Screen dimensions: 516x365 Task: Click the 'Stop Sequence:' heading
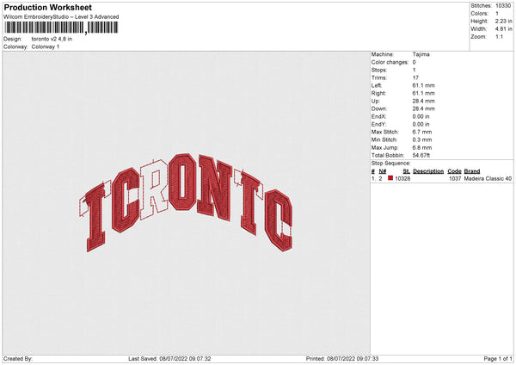(x=391, y=163)
